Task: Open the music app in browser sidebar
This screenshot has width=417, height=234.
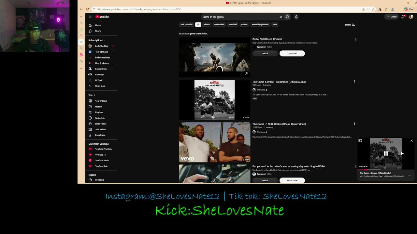Action: click(81, 55)
